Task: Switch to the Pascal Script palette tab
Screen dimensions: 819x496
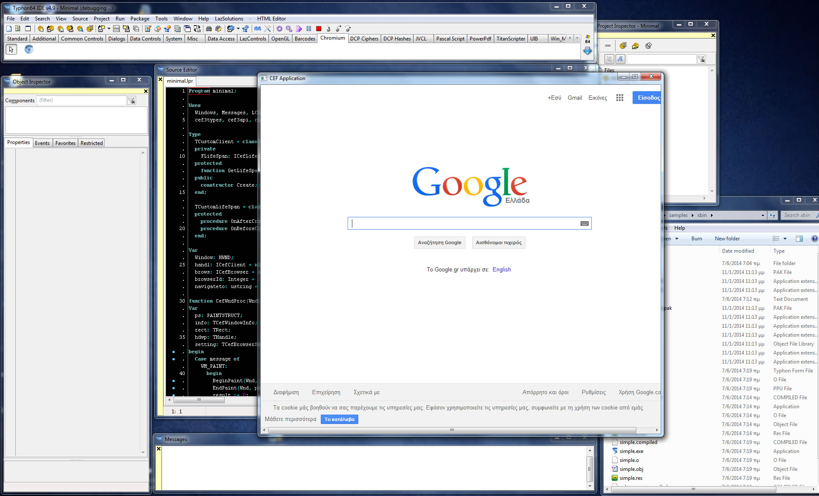Action: point(450,38)
